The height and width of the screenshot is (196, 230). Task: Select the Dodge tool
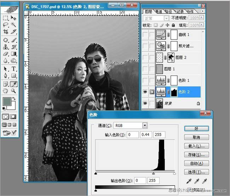point(13,61)
